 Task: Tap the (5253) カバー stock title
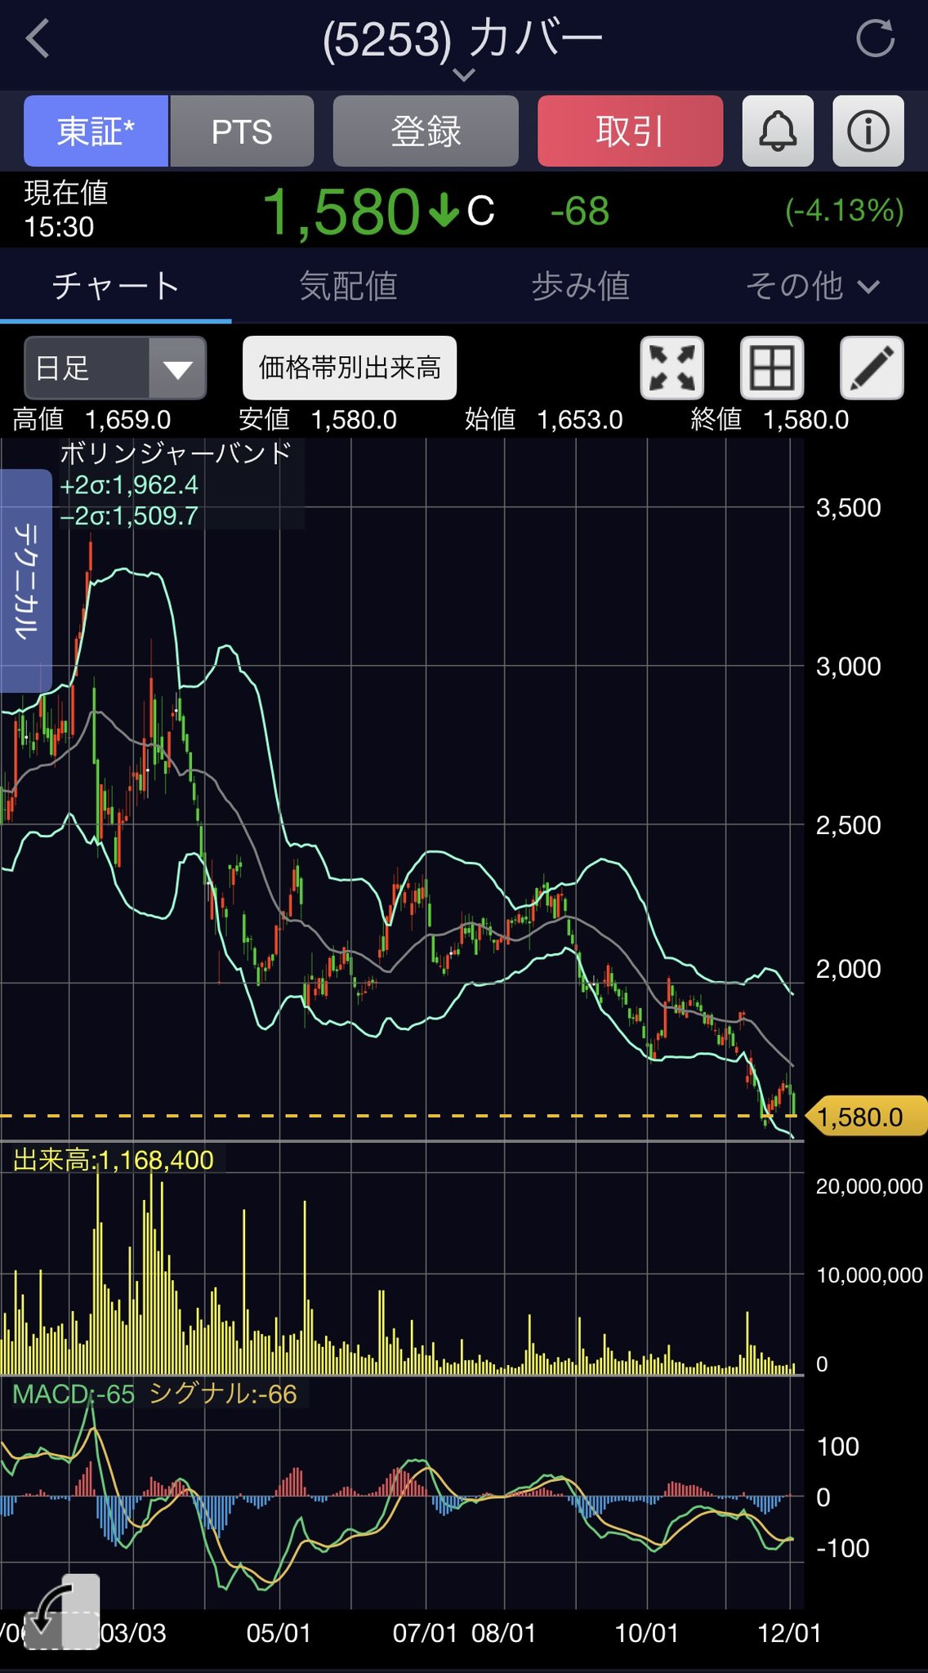462,38
